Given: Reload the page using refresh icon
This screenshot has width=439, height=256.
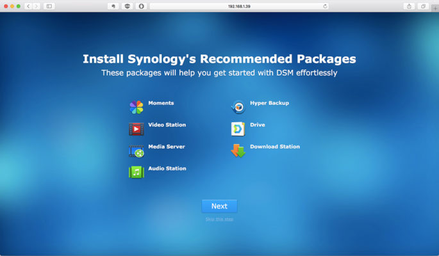Looking at the screenshot, I should 325,6.
